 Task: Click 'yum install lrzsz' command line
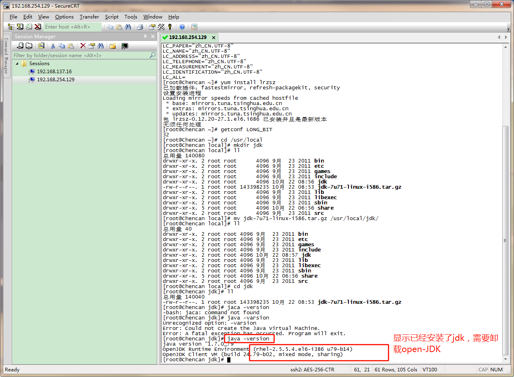[248, 82]
